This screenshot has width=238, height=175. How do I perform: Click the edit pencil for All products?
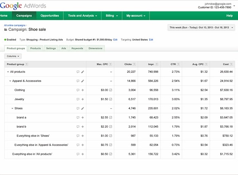pyautogui.click(x=83, y=72)
